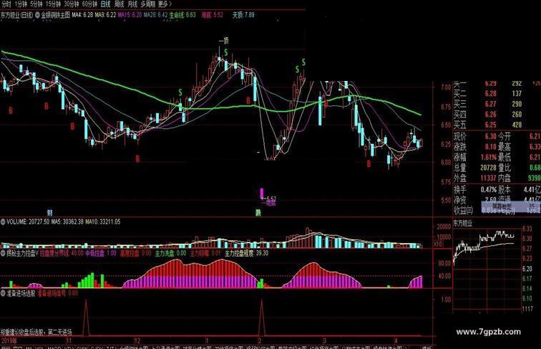Click the 主力控盘程度 39.30 label
The width and height of the screenshot is (541, 349).
click(x=247, y=253)
